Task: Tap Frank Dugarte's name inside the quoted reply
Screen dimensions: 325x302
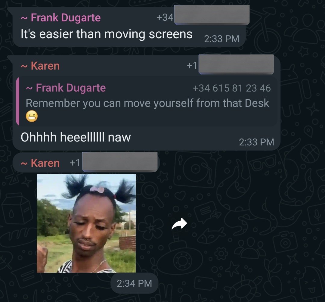Action: (x=71, y=88)
